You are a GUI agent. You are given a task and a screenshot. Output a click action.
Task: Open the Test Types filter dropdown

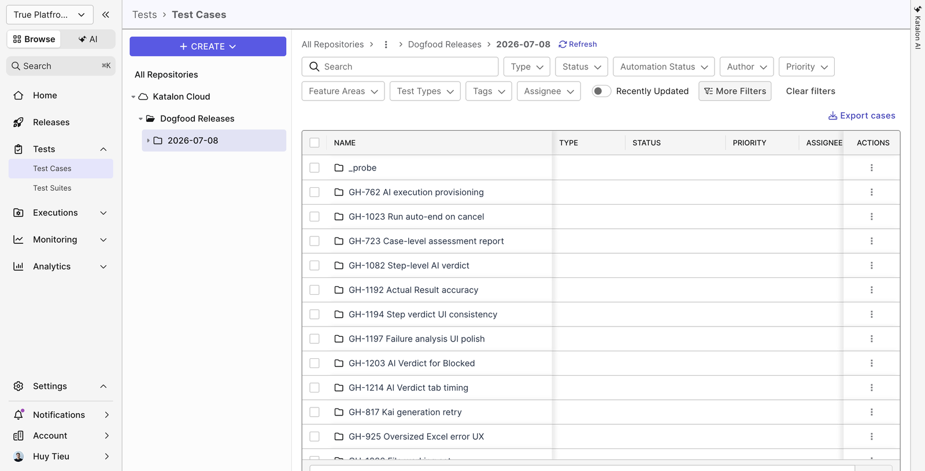[x=425, y=91]
